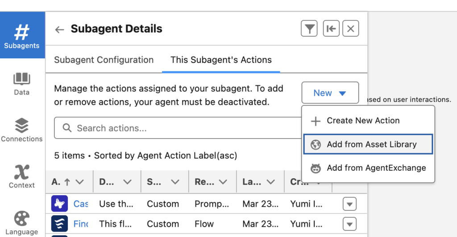Choose Create New Action menu item
This screenshot has width=457, height=237.
[369, 121]
